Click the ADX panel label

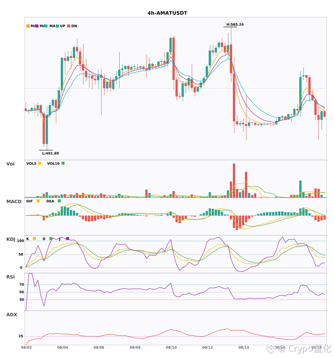coord(12,315)
